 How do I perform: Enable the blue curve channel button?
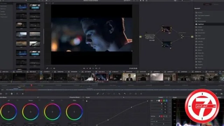(x=167, y=101)
